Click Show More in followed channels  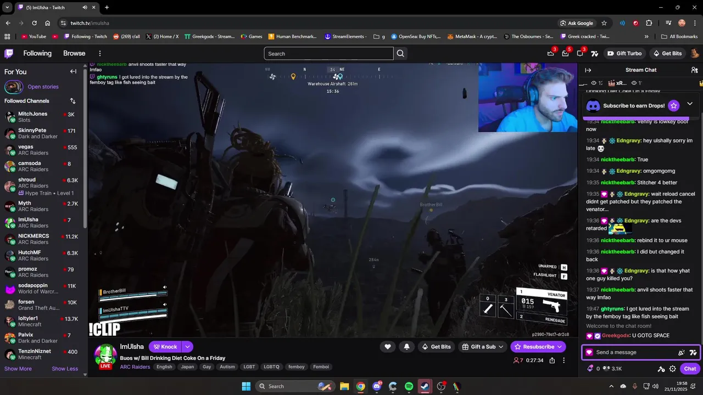pyautogui.click(x=18, y=369)
